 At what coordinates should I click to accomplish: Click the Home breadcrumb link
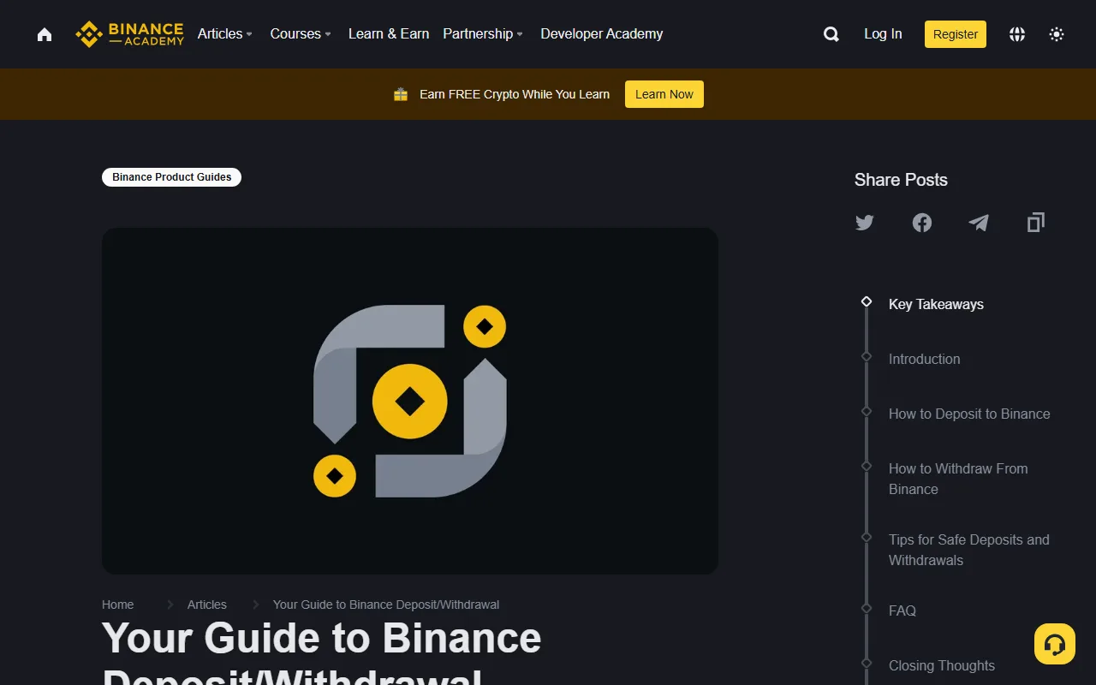point(118,605)
